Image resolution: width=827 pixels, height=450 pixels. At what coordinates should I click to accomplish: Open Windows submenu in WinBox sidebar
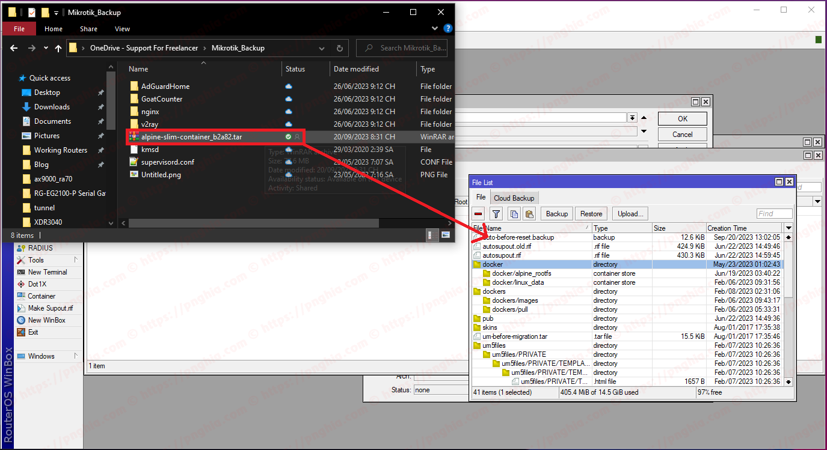(x=48, y=356)
